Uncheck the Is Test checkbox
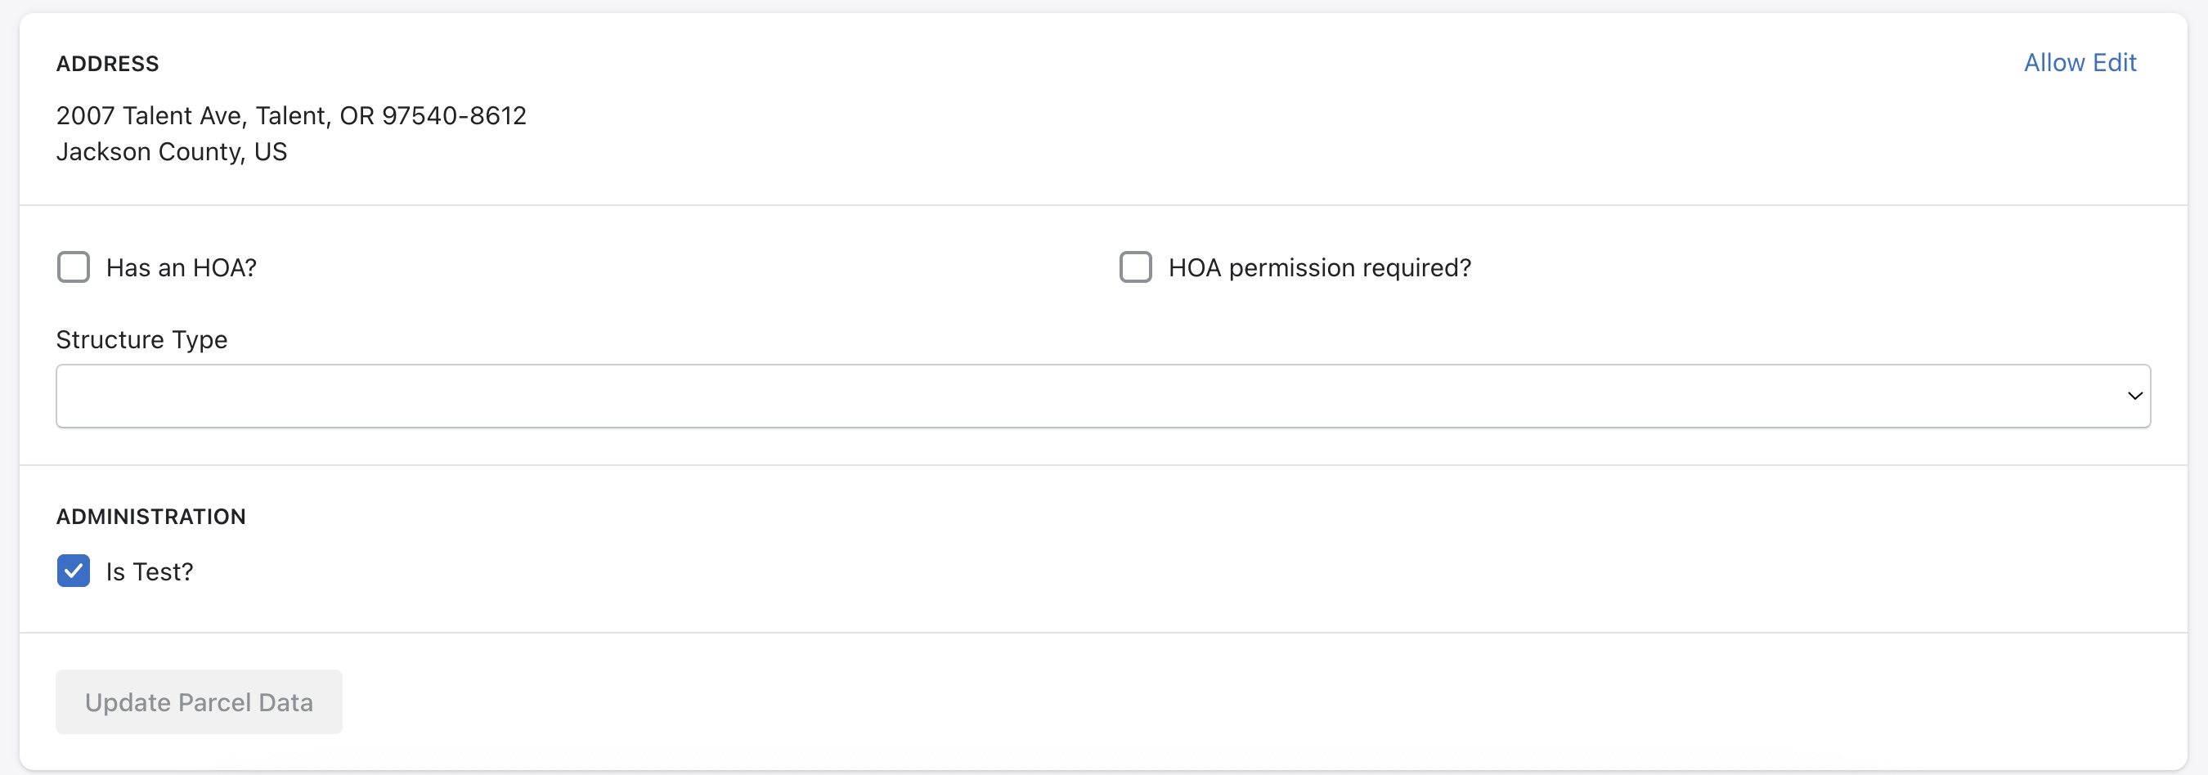 [74, 571]
